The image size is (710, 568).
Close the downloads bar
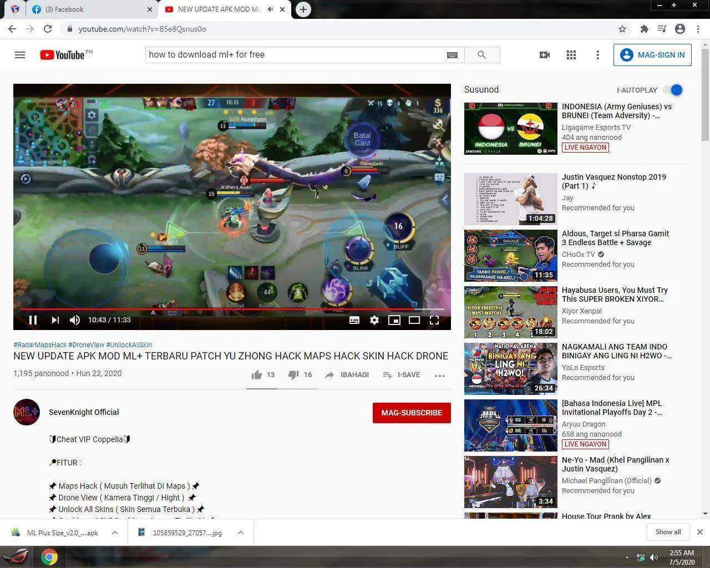[x=700, y=532]
